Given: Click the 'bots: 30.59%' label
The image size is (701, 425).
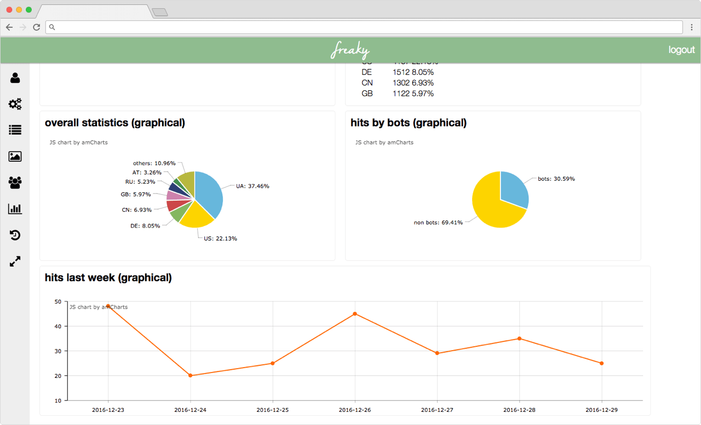Looking at the screenshot, I should (x=556, y=179).
